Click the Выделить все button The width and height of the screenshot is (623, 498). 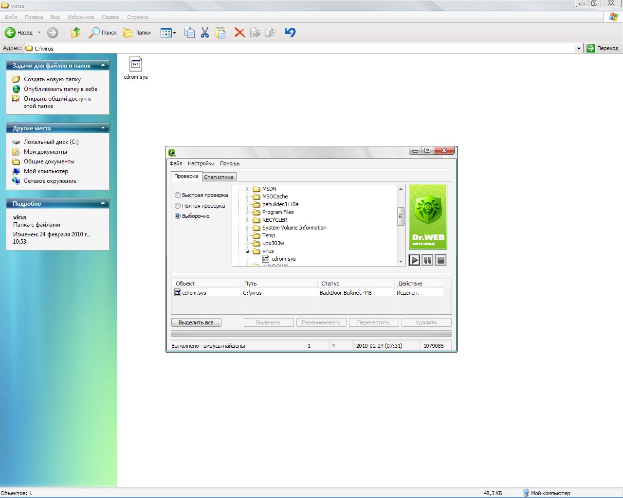coord(196,322)
